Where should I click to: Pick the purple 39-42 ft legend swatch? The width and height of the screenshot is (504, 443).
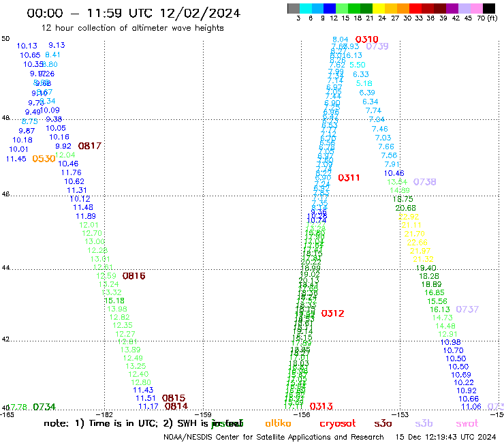click(452, 8)
